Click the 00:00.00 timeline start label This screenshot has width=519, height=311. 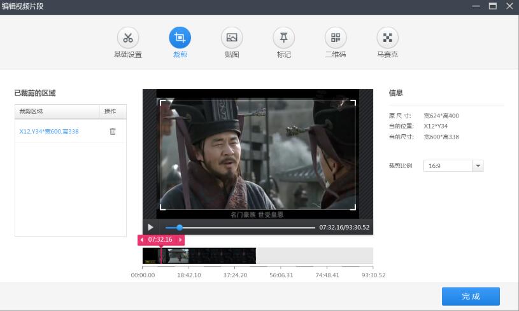point(143,275)
